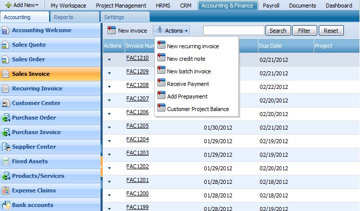This screenshot has height=211, width=360.
Task: Select Customer Project Balance option
Action: point(198,109)
